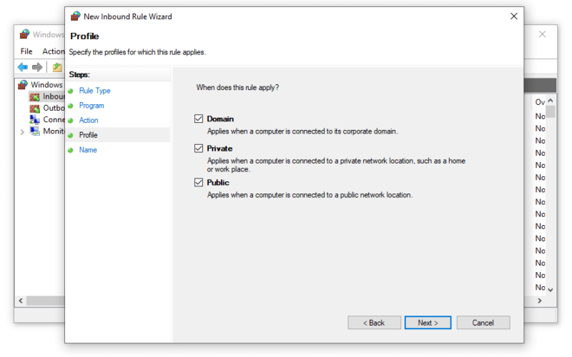Uncheck the Public profile checkbox
572x357 pixels.
click(199, 182)
